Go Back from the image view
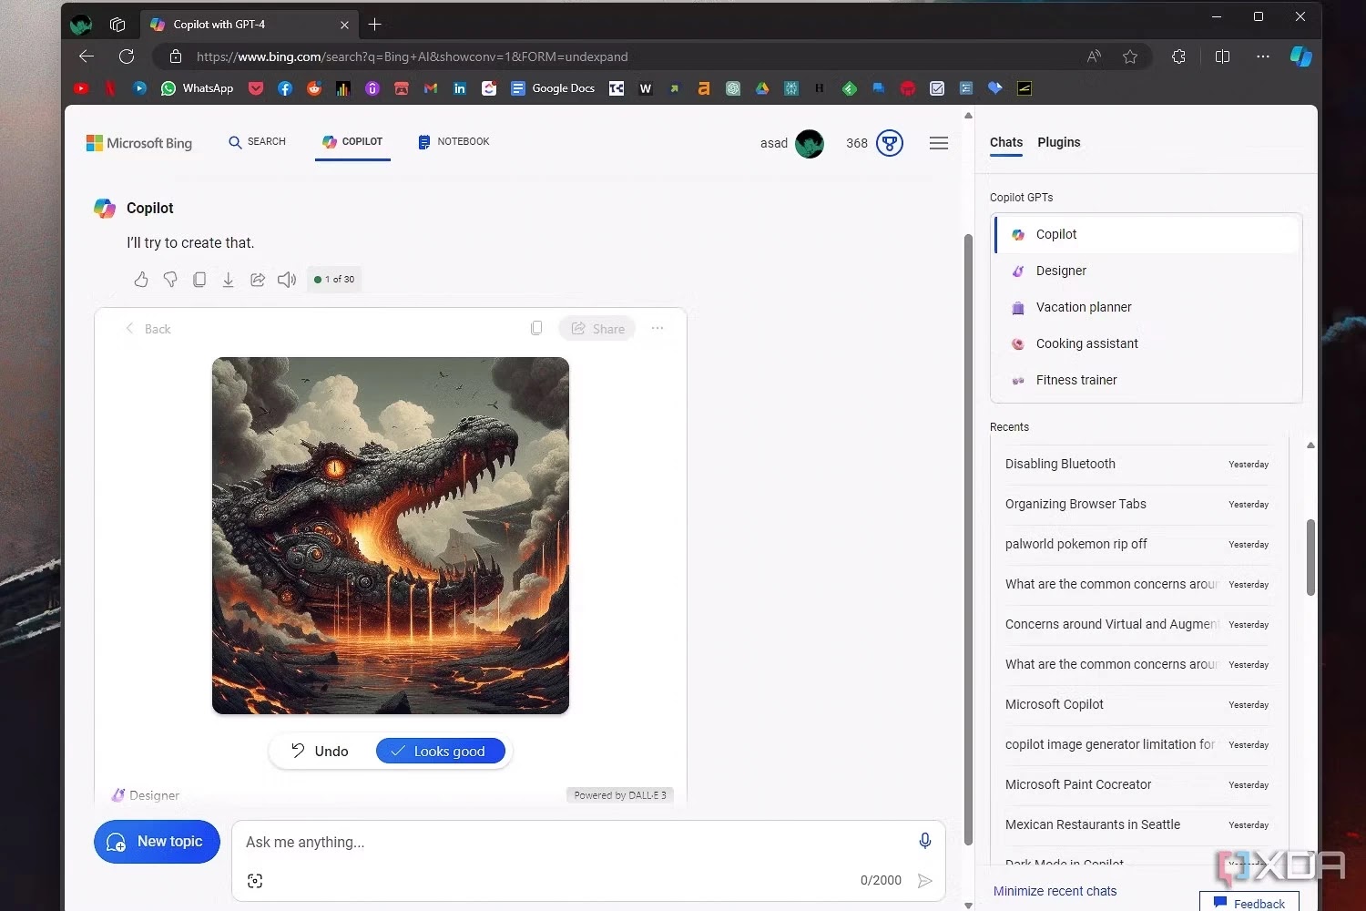 tap(148, 329)
